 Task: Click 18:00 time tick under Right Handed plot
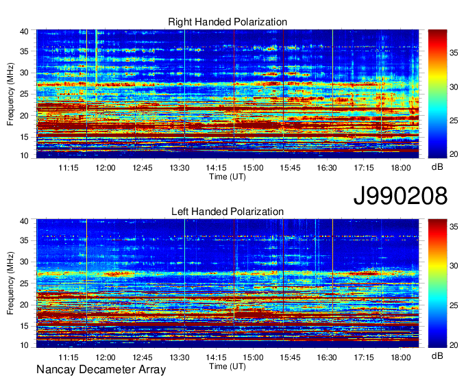(401, 168)
